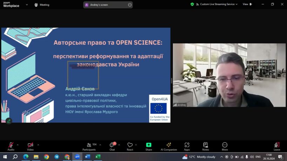Click the green encryption shield icon
287x161 pixels.
(192, 5)
